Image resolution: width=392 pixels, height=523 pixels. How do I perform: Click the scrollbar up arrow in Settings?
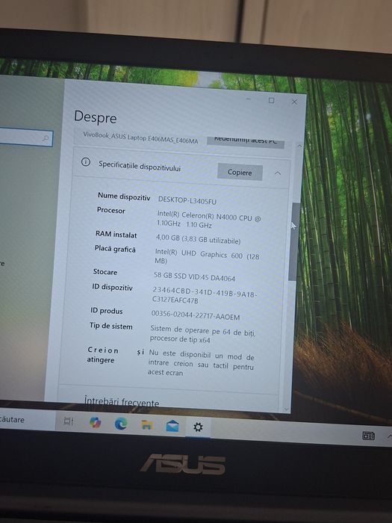(299, 146)
